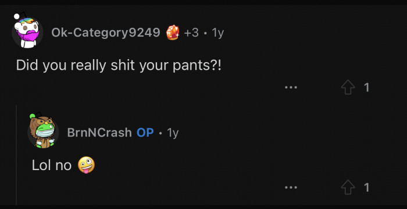Open the more options dots on Ok-Category9249's comment
Viewport: 407px width, 209px height.
(x=291, y=88)
